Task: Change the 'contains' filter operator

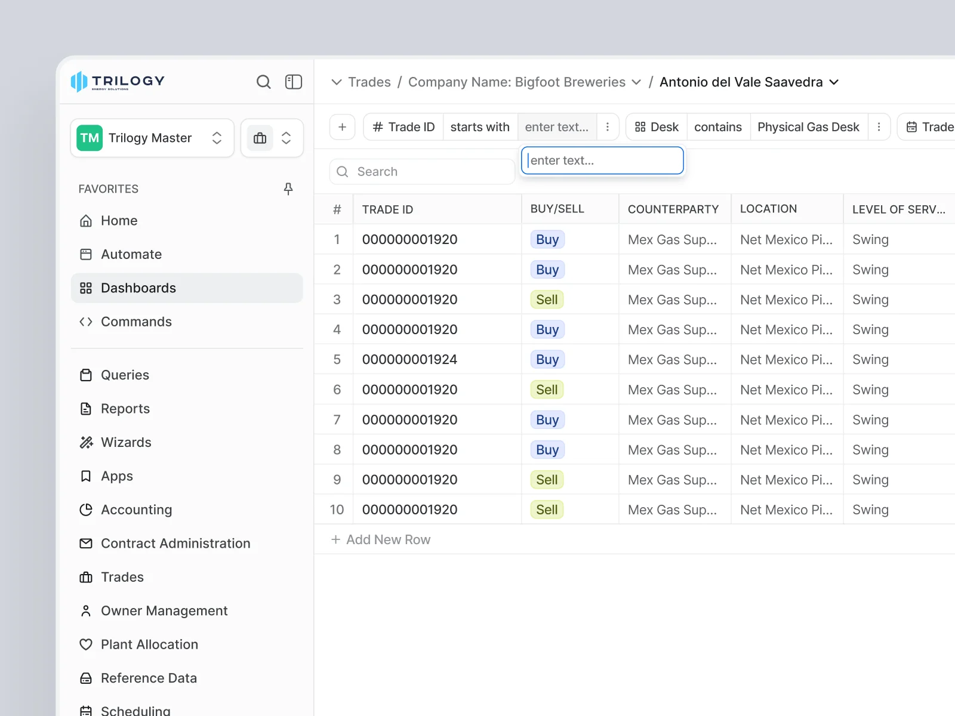Action: tap(718, 127)
